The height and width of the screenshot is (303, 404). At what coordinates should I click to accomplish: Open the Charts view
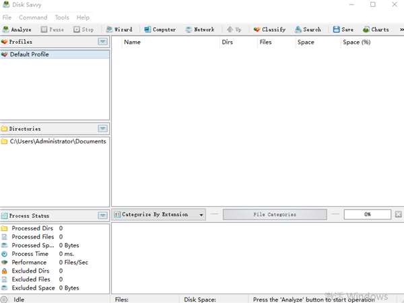[x=376, y=30]
